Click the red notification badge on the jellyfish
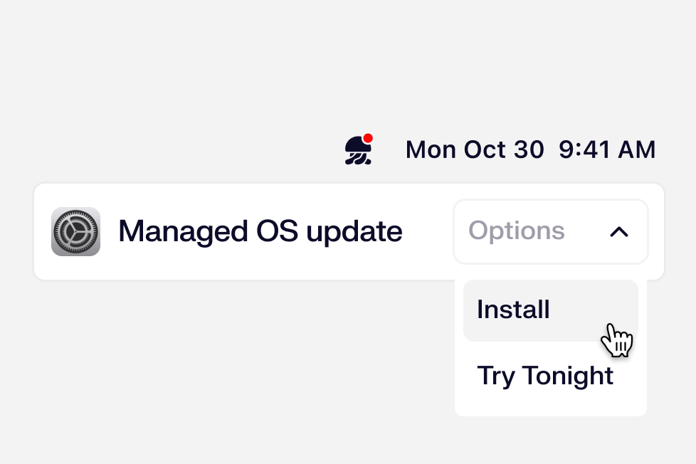 pyautogui.click(x=369, y=137)
